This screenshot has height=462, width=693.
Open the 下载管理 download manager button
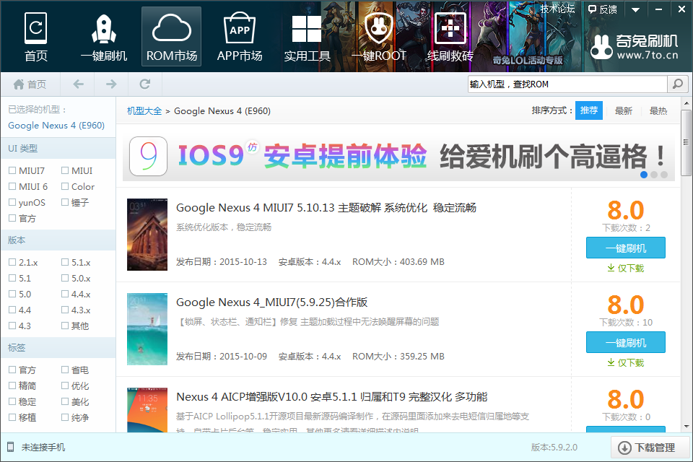pos(650,448)
